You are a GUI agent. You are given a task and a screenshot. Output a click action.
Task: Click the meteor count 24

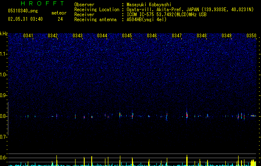pos(60,19)
